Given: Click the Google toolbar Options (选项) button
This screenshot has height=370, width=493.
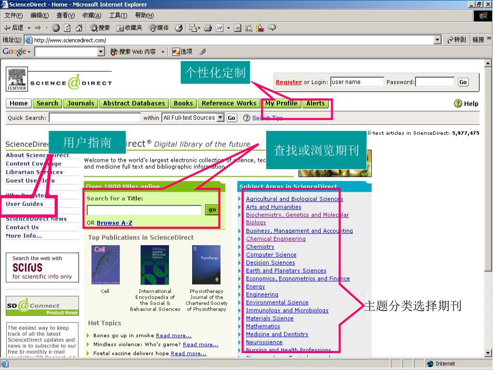Looking at the screenshot, I should point(182,52).
